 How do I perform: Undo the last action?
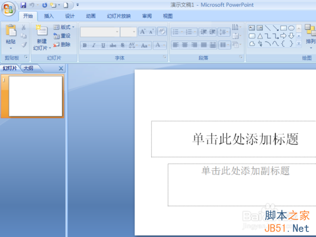click(32, 5)
